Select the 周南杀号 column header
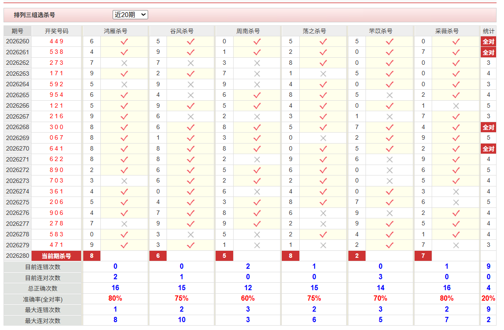504x330 pixels. 248,31
